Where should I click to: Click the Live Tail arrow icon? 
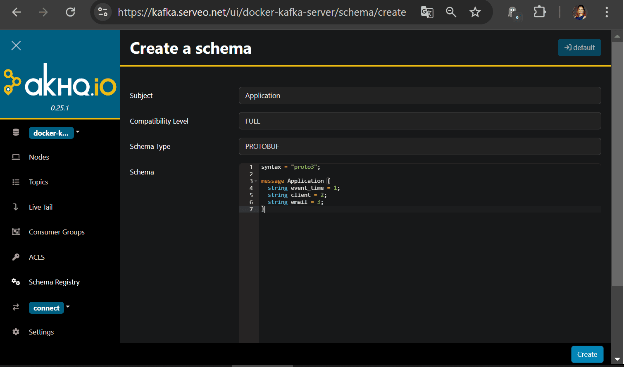pos(16,207)
